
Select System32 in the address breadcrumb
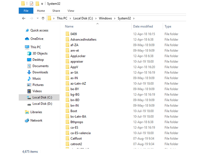(x=124, y=18)
